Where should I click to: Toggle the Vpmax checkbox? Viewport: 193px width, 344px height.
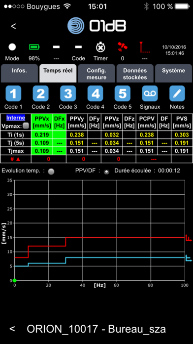[x=26, y=126]
